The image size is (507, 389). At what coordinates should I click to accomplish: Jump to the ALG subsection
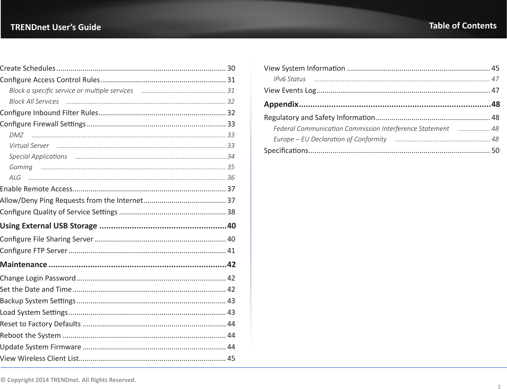point(122,178)
